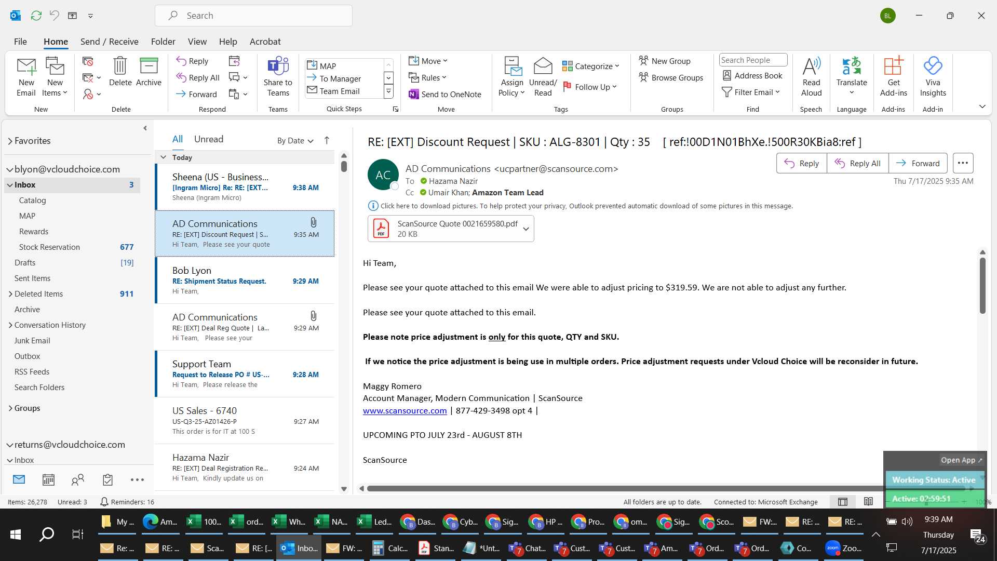Screen dimensions: 997x561
Task: Open the Send / Receive tab
Action: [x=109, y=42]
